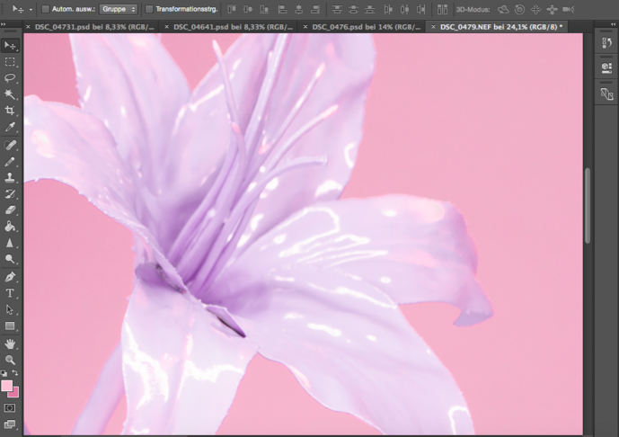Select the Zoom tool
Viewport: 619px width, 437px height.
pos(11,360)
